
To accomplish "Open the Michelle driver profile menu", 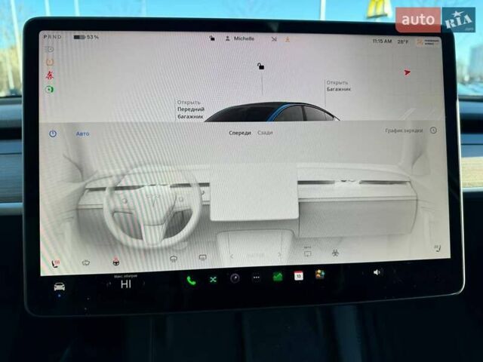I will [x=243, y=38].
